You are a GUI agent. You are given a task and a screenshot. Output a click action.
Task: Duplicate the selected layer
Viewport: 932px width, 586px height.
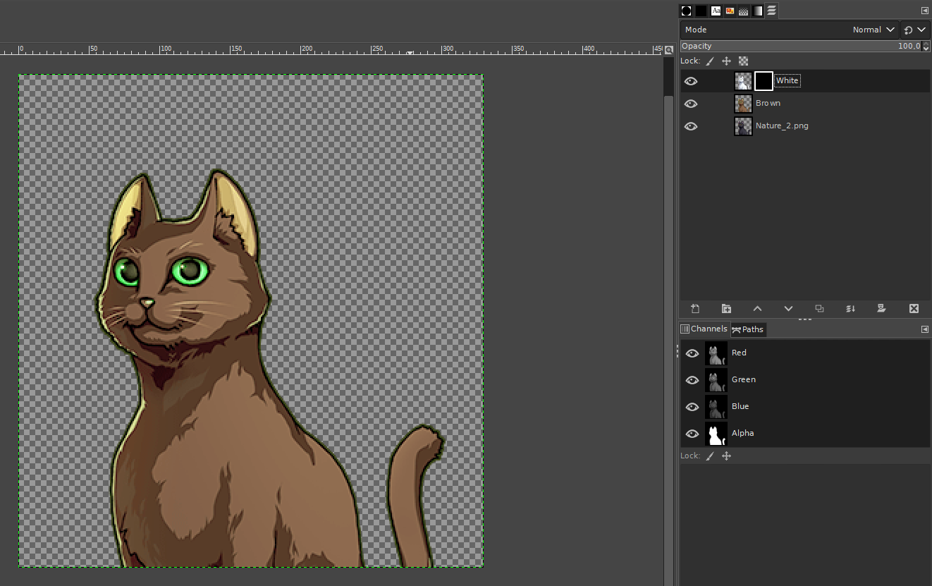pyautogui.click(x=819, y=309)
